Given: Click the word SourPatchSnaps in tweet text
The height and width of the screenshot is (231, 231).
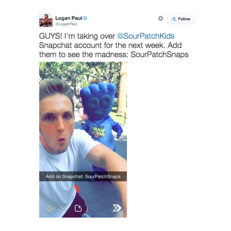Looking at the screenshot, I should (x=159, y=54).
